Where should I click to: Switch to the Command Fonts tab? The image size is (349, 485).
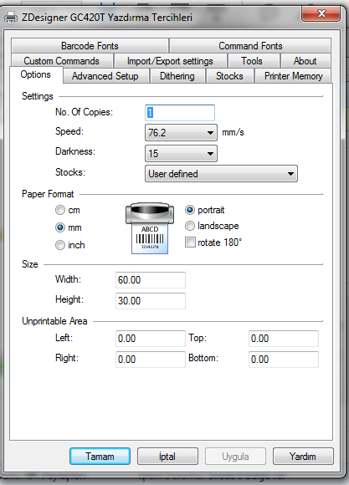(250, 46)
